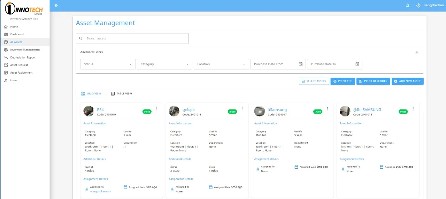Click Code: 2401016 text
The height and width of the screenshot is (199, 446).
363,115
